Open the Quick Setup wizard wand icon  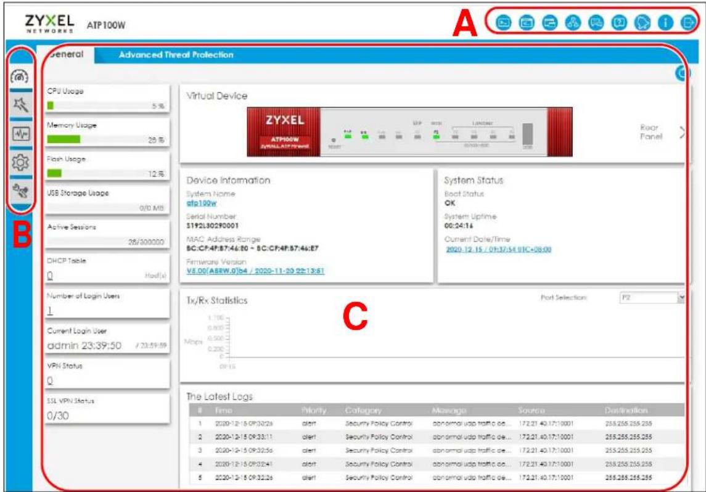[20, 105]
